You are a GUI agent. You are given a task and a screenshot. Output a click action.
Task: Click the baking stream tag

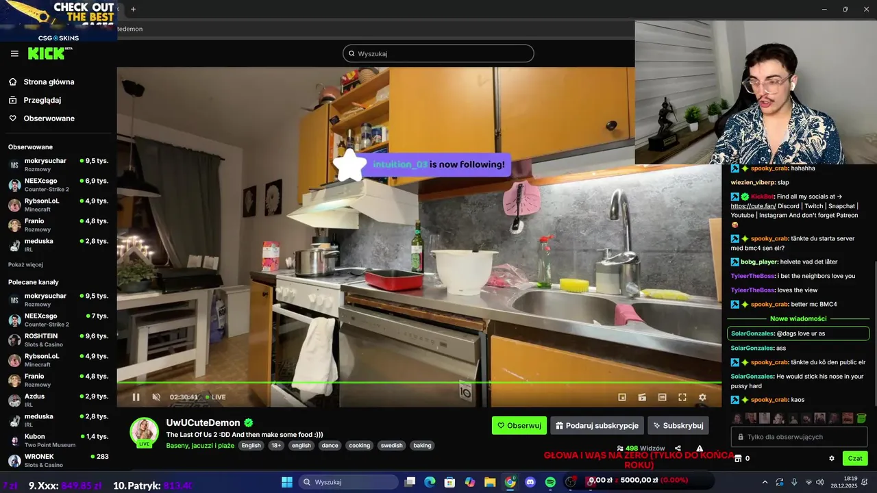(422, 445)
